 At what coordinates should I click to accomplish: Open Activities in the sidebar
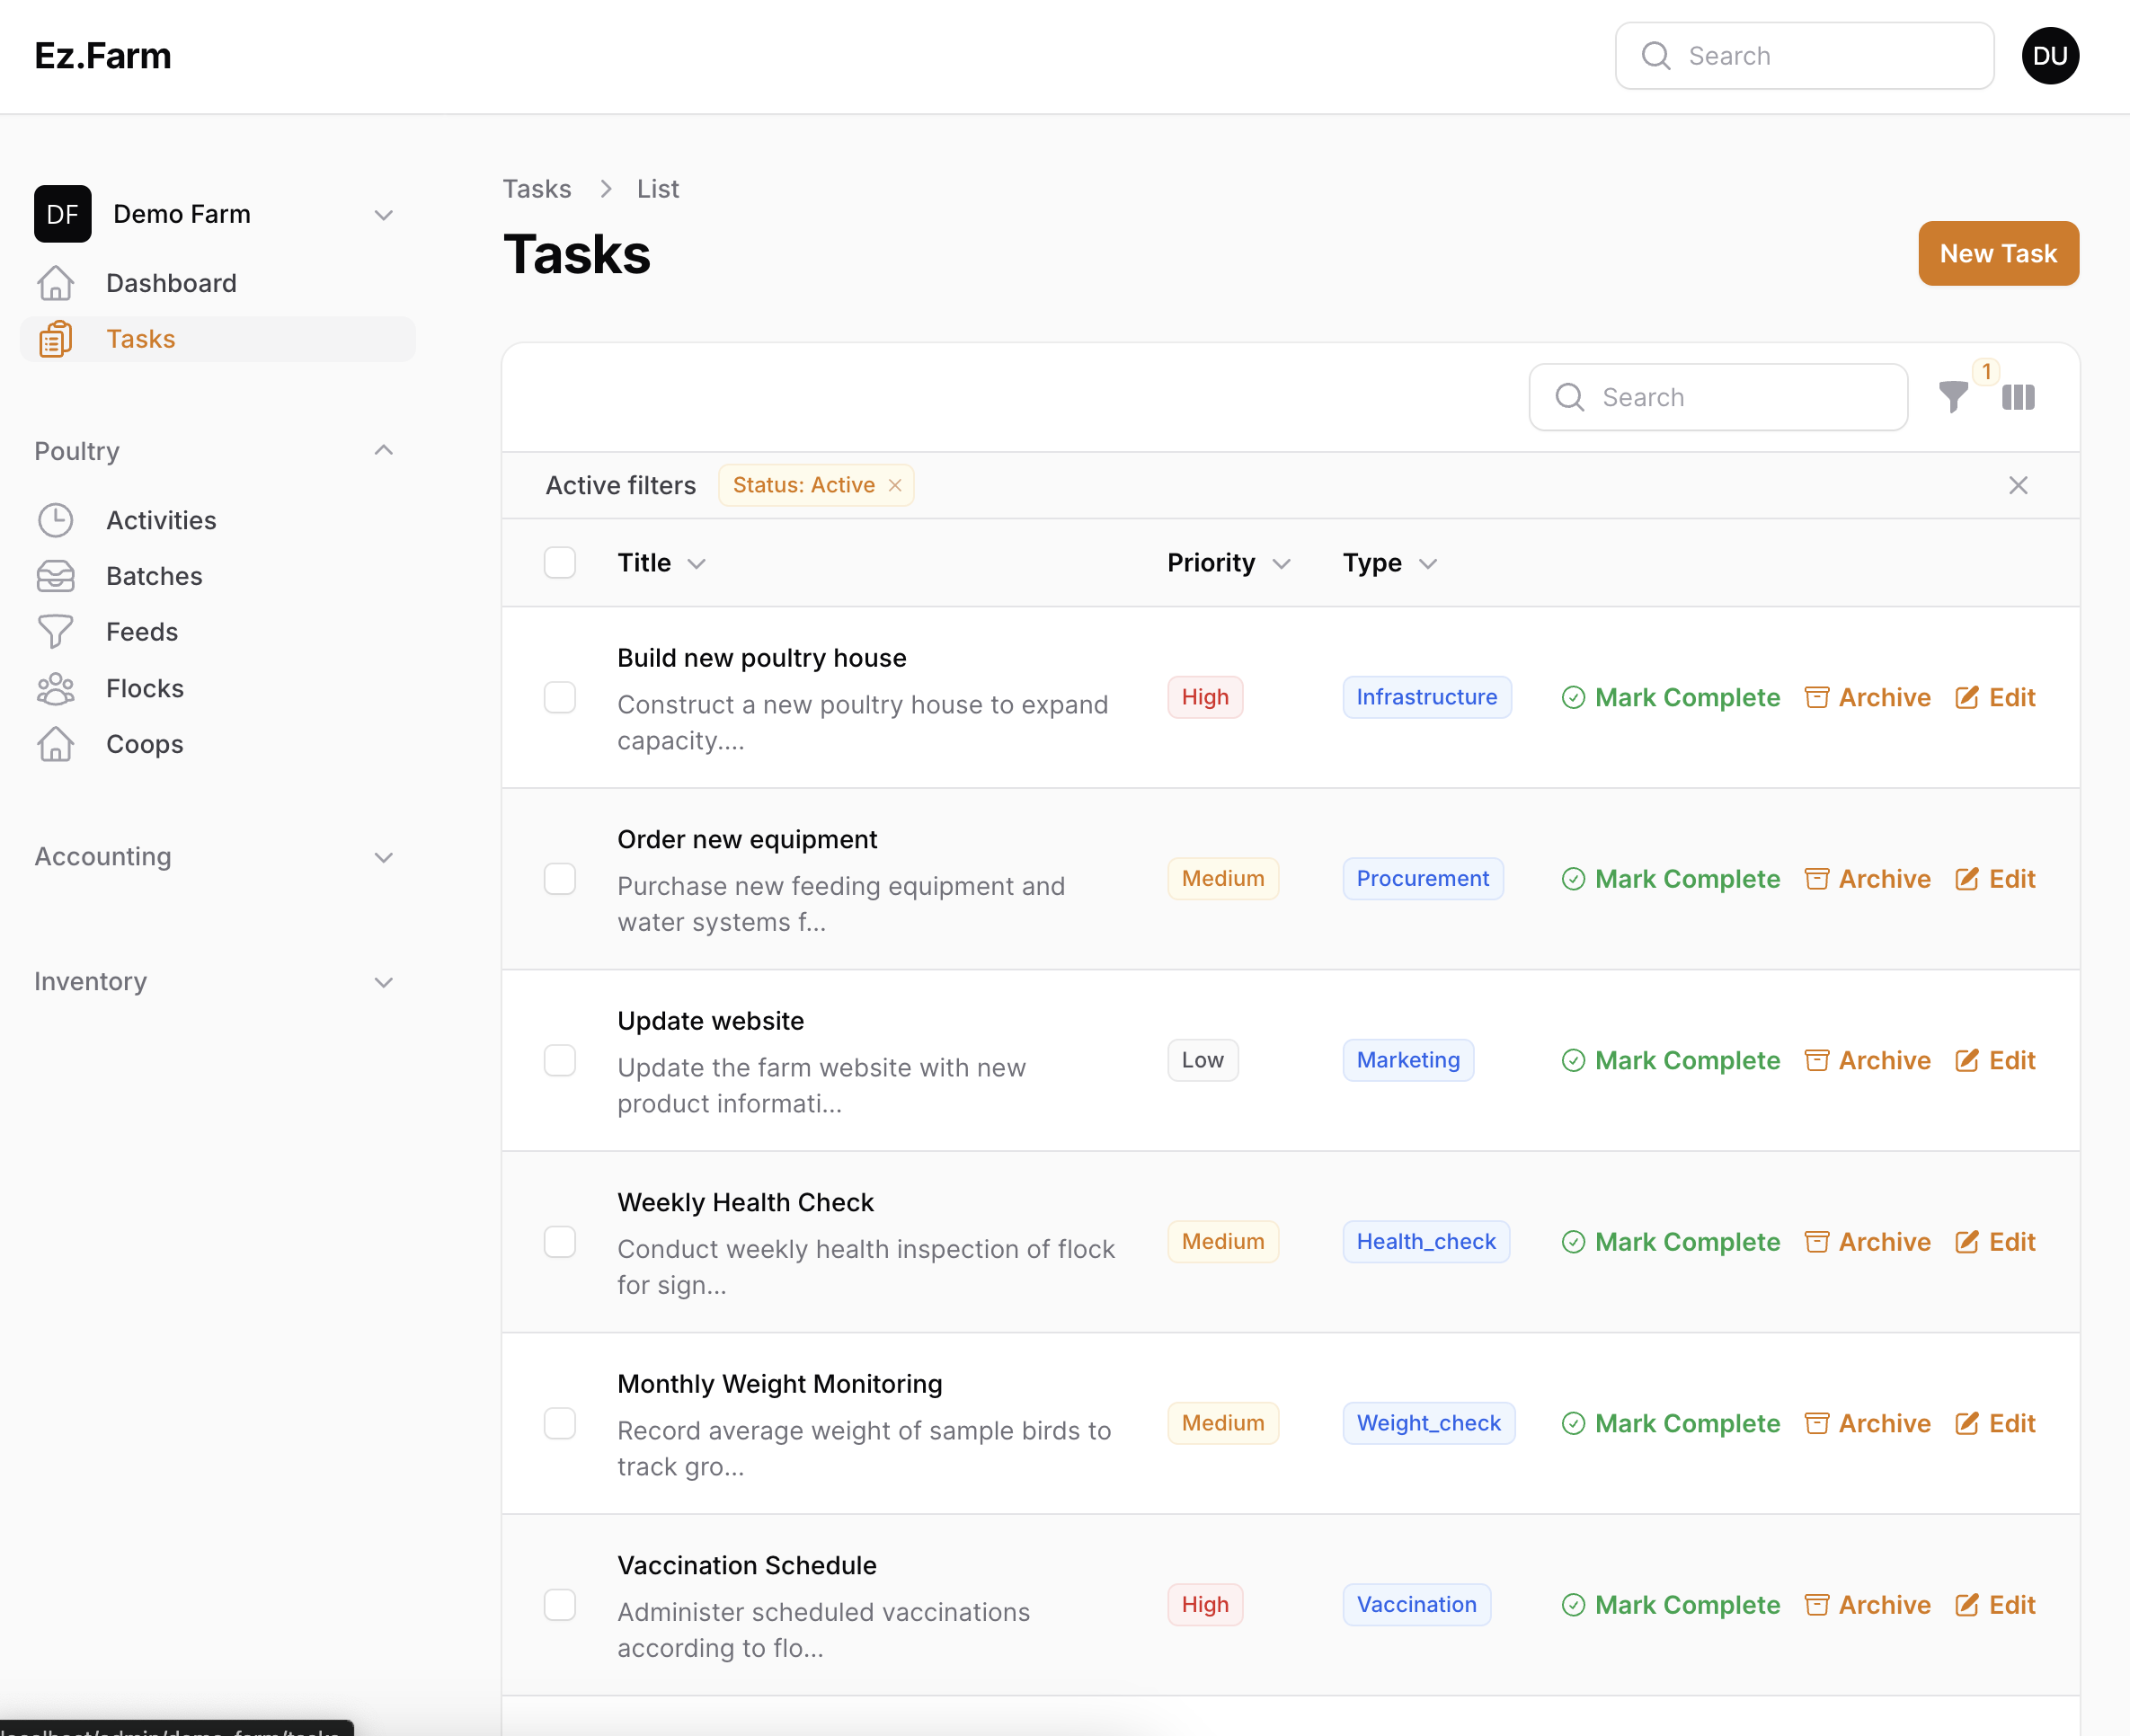click(217, 520)
